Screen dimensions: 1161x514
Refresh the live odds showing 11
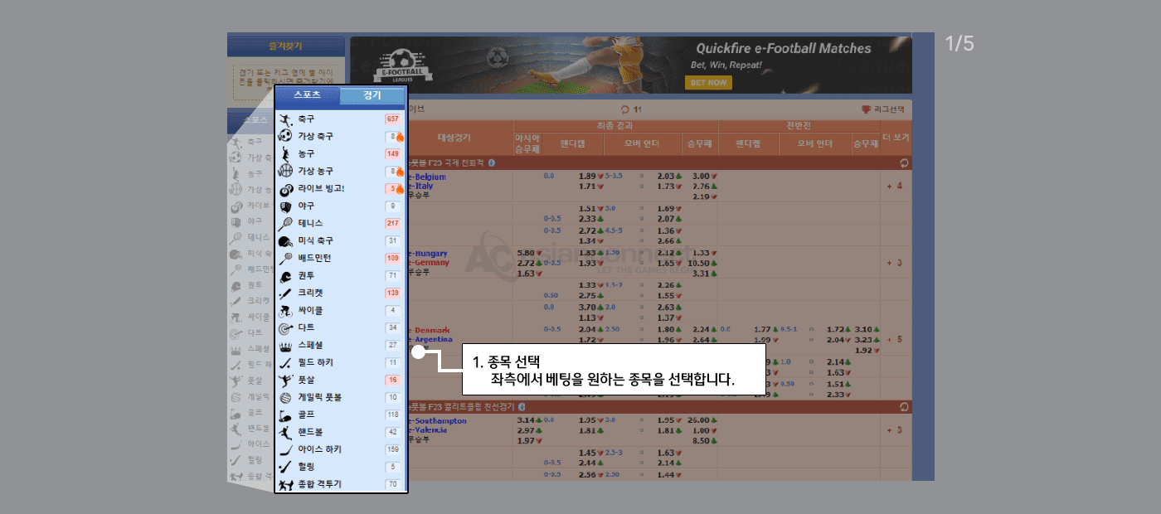pyautogui.click(x=624, y=109)
